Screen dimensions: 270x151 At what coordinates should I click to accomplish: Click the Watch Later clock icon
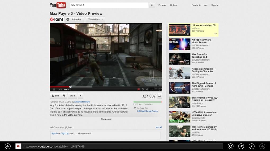147,89
